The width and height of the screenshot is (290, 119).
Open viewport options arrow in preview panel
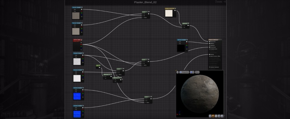click(178, 72)
